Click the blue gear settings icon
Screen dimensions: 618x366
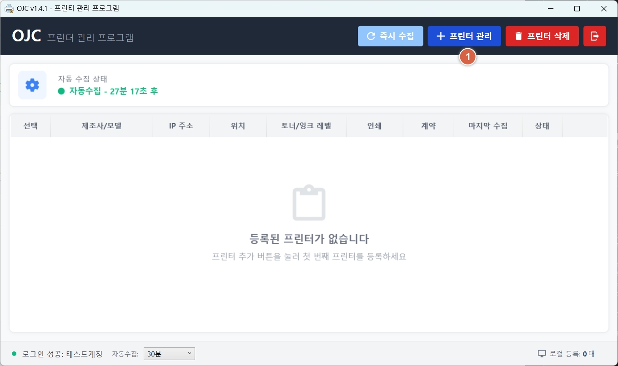tap(32, 85)
